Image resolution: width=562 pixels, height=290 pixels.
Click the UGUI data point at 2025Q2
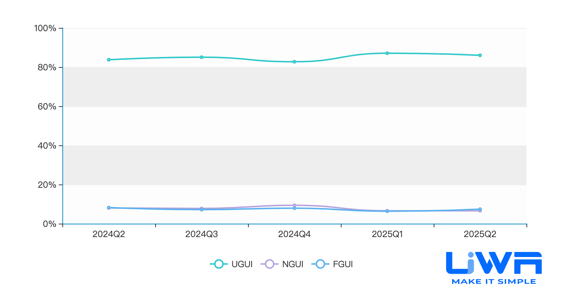pyautogui.click(x=480, y=55)
